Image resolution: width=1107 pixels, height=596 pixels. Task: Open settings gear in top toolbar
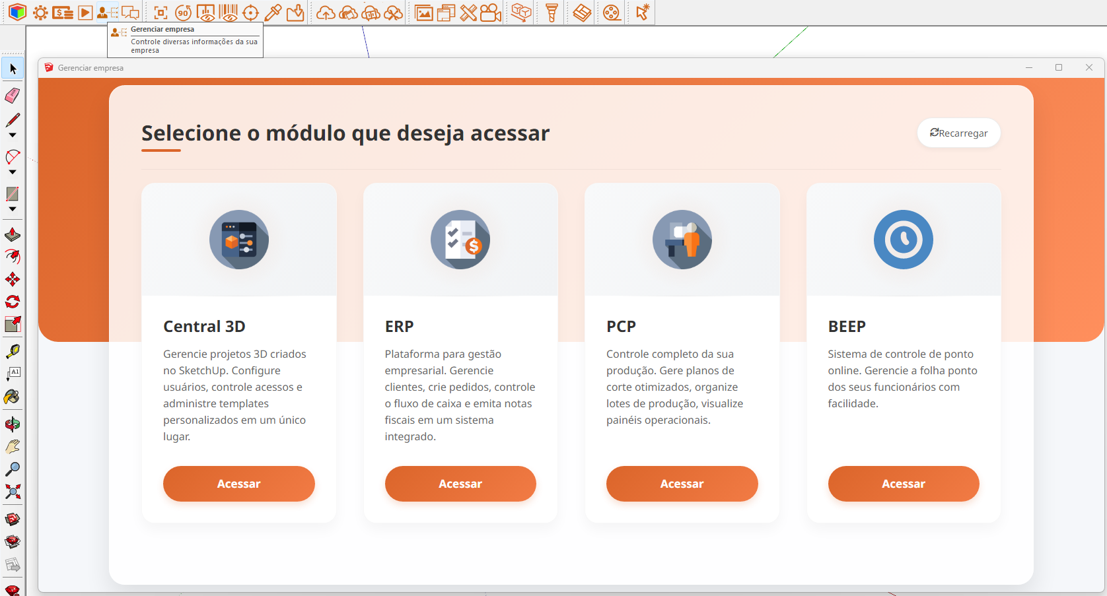click(x=40, y=13)
